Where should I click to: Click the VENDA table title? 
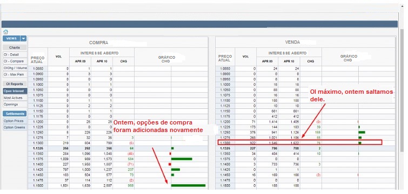(292, 42)
